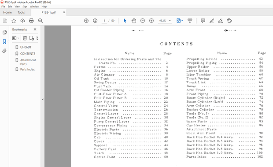Open the Edit menu
Screen dimensions: 273x167
coord(10,7)
